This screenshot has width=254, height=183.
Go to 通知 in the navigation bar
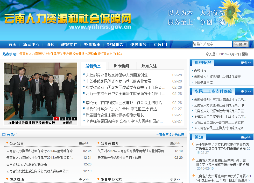(50, 44)
